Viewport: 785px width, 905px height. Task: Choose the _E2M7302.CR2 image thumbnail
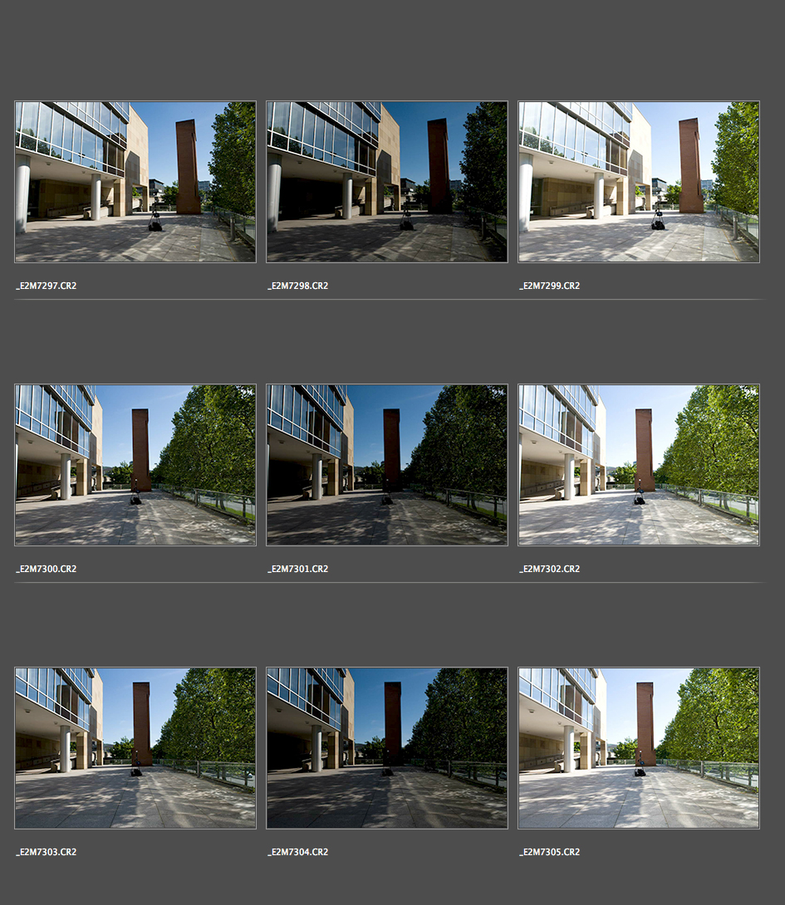coord(639,465)
